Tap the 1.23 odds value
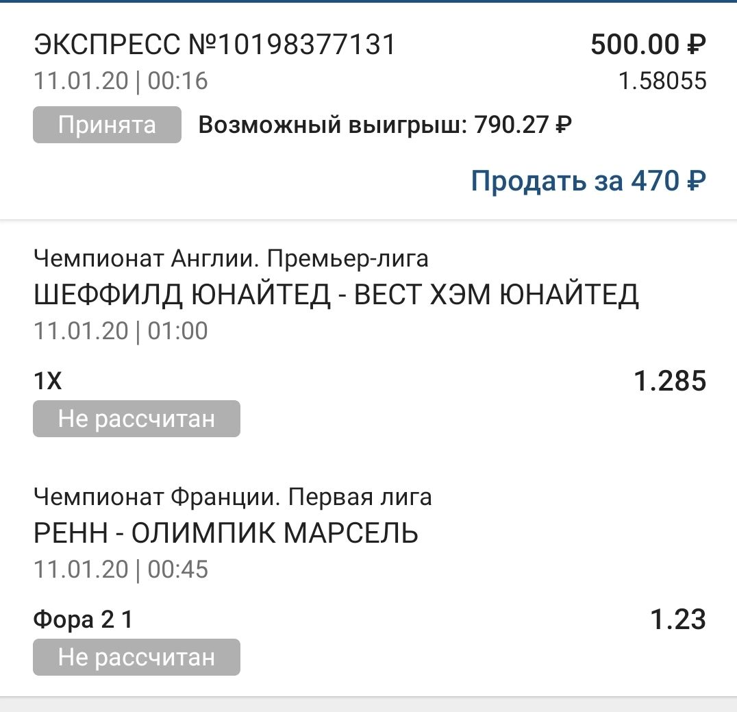737x712 pixels. tap(677, 619)
